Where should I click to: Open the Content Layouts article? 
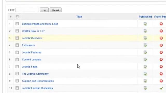pos(31,60)
